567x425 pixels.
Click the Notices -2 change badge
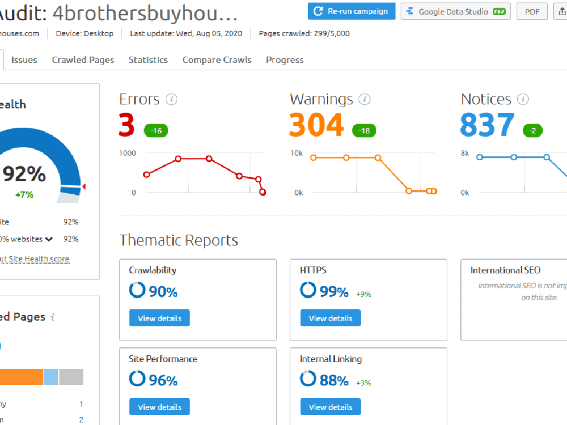pyautogui.click(x=532, y=130)
